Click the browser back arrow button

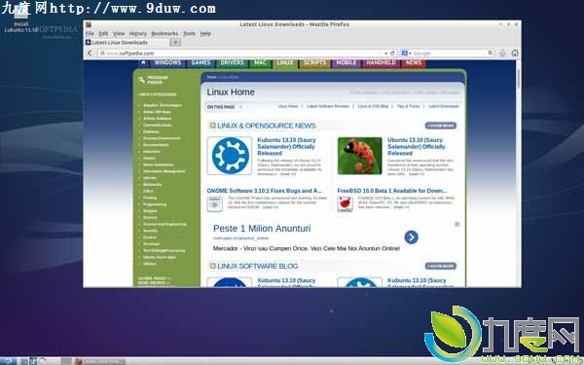[x=90, y=53]
